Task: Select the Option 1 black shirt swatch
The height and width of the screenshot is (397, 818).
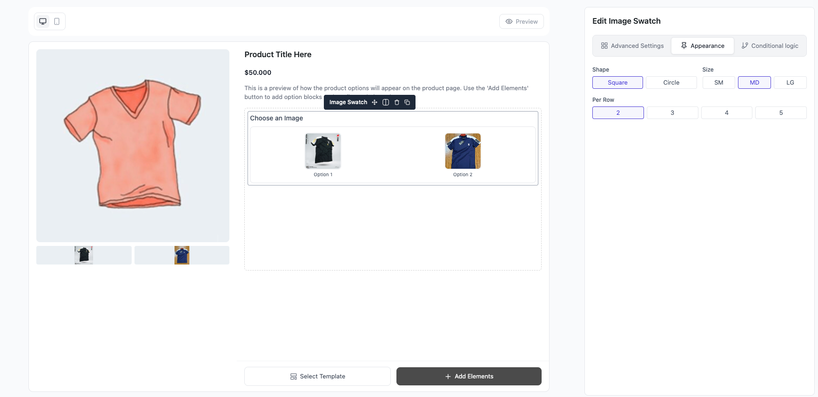Action: tap(323, 151)
